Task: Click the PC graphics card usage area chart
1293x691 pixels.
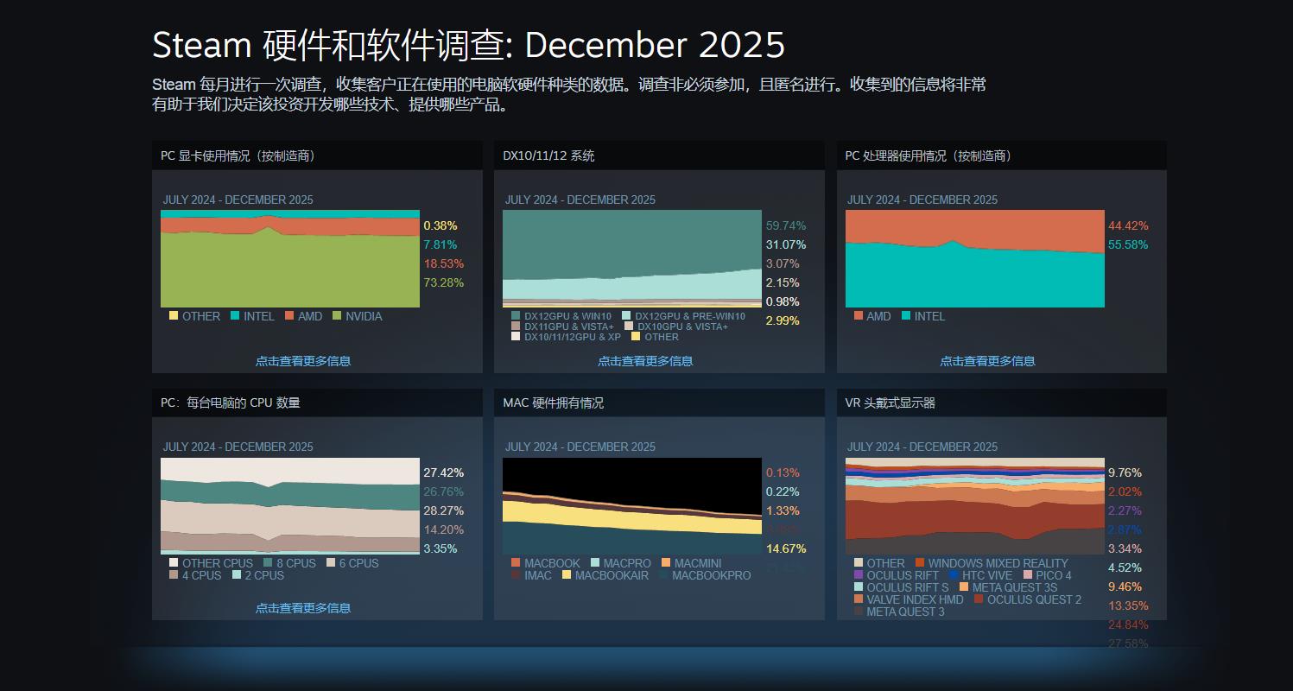Action: point(290,259)
